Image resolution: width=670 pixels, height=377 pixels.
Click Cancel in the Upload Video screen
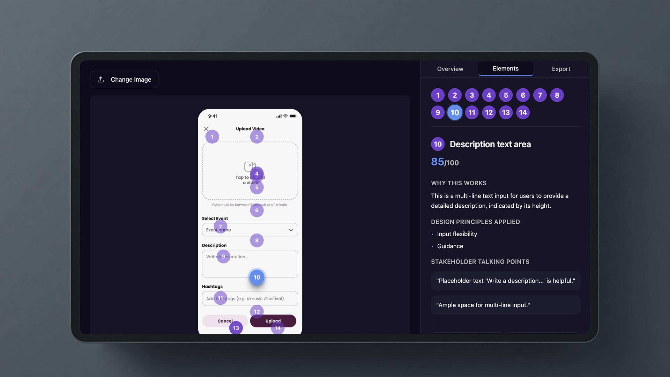[x=225, y=321]
